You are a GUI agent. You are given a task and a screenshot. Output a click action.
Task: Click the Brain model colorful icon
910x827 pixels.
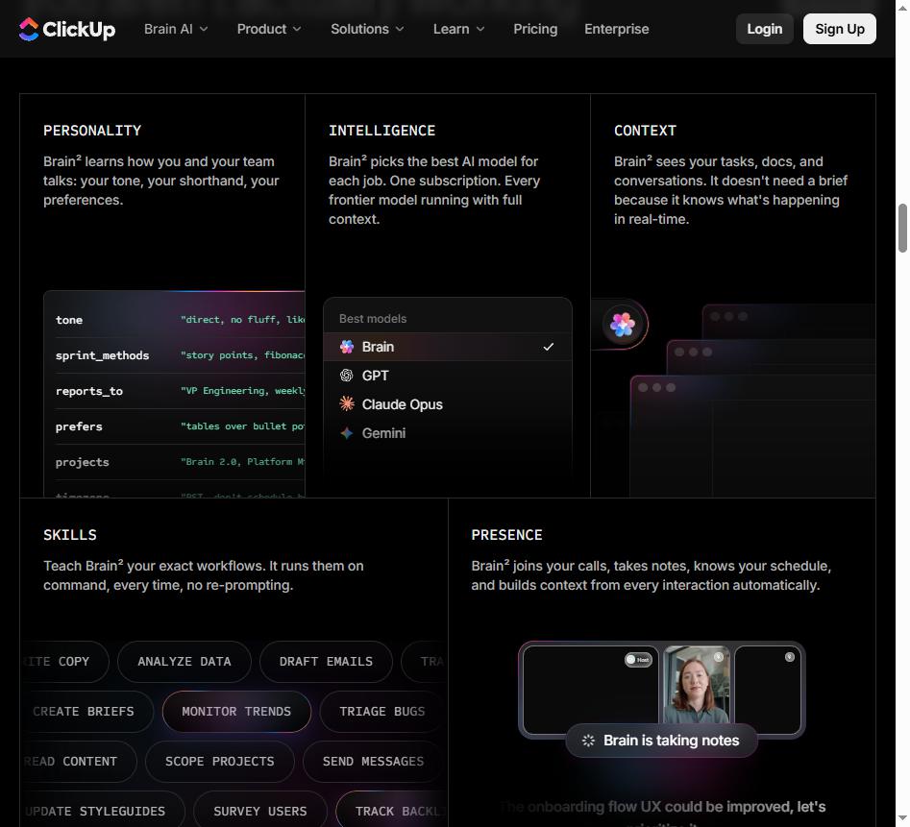click(x=347, y=347)
